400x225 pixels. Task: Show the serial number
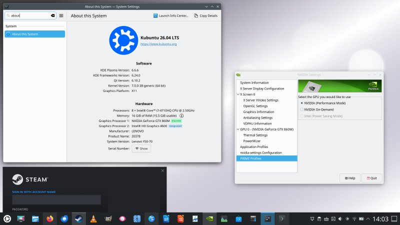pos(141,148)
